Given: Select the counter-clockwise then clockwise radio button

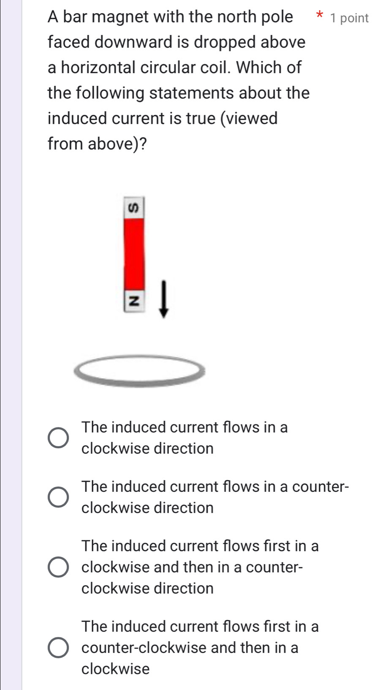Looking at the screenshot, I should [x=58, y=647].
